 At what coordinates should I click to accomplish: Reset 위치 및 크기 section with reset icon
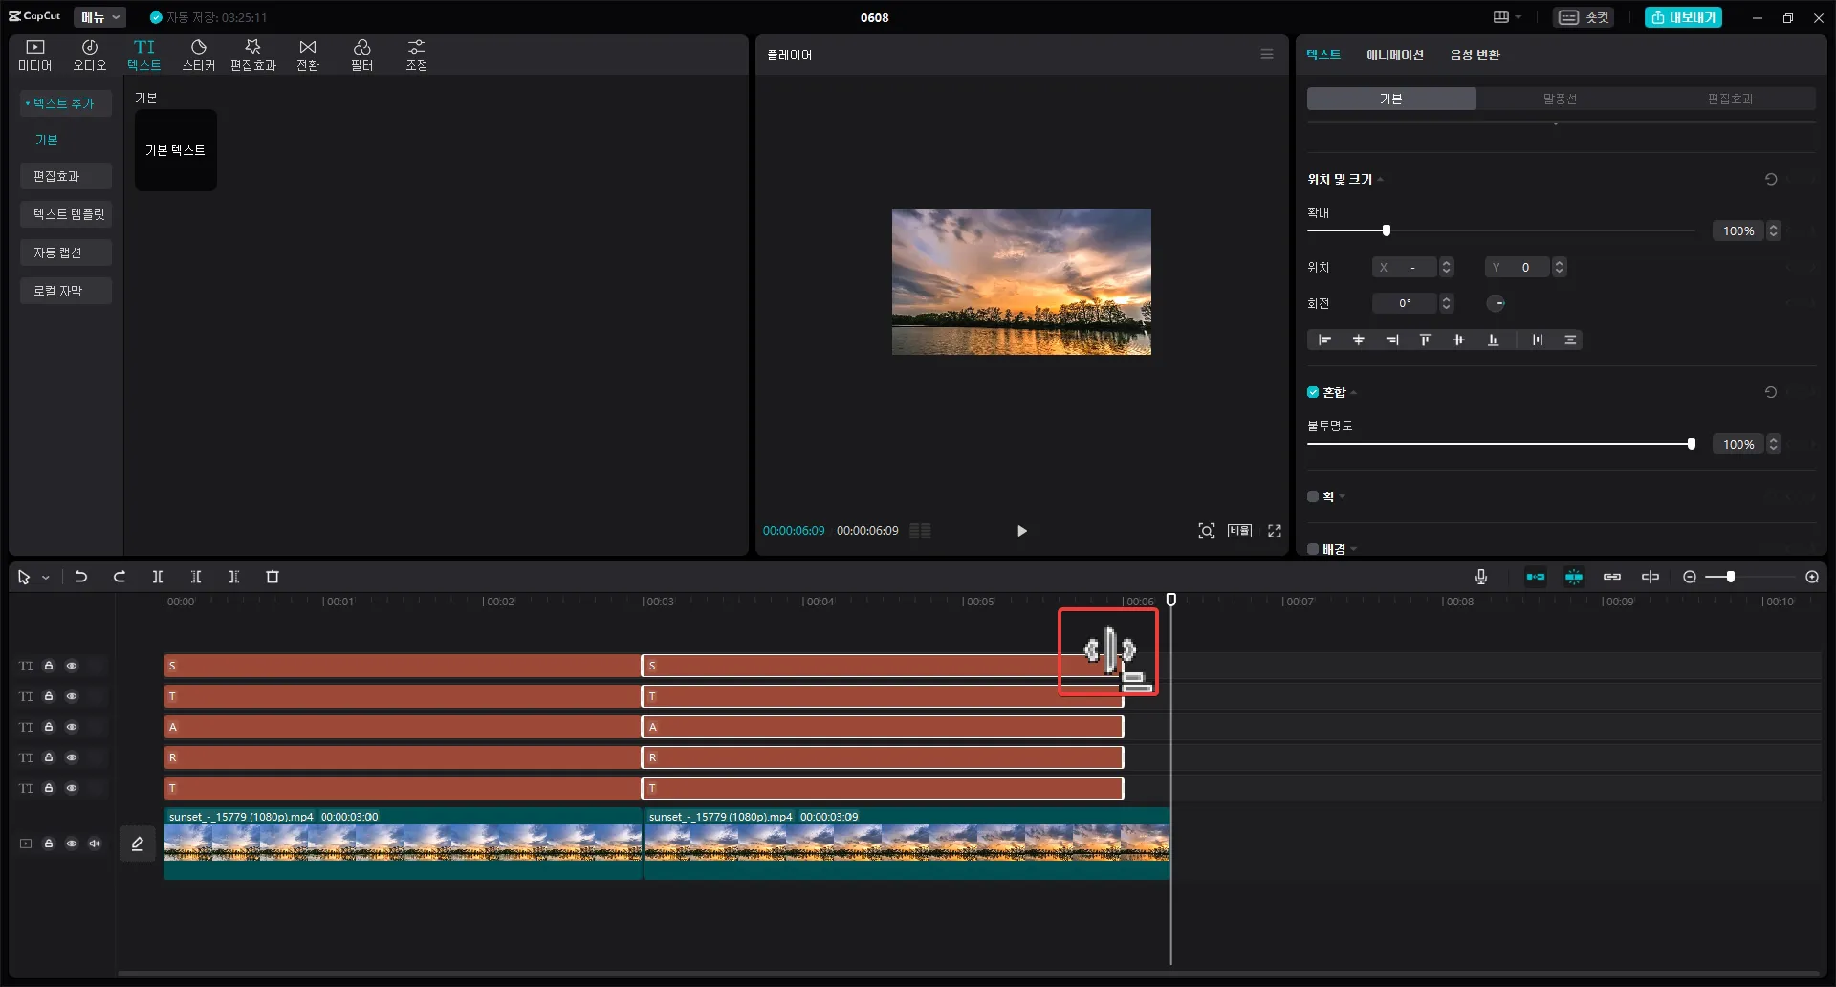coord(1771,179)
